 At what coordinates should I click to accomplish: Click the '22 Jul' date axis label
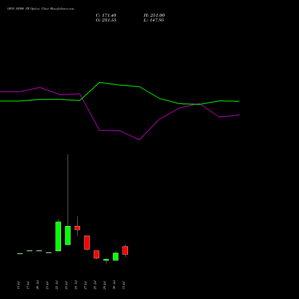click(57, 285)
